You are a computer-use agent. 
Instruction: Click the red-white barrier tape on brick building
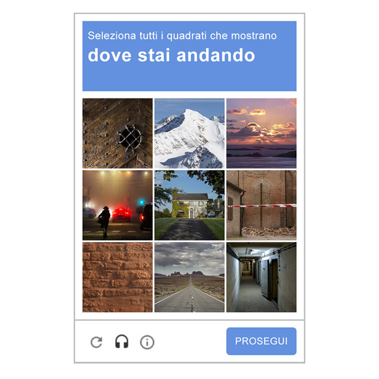coord(262,206)
